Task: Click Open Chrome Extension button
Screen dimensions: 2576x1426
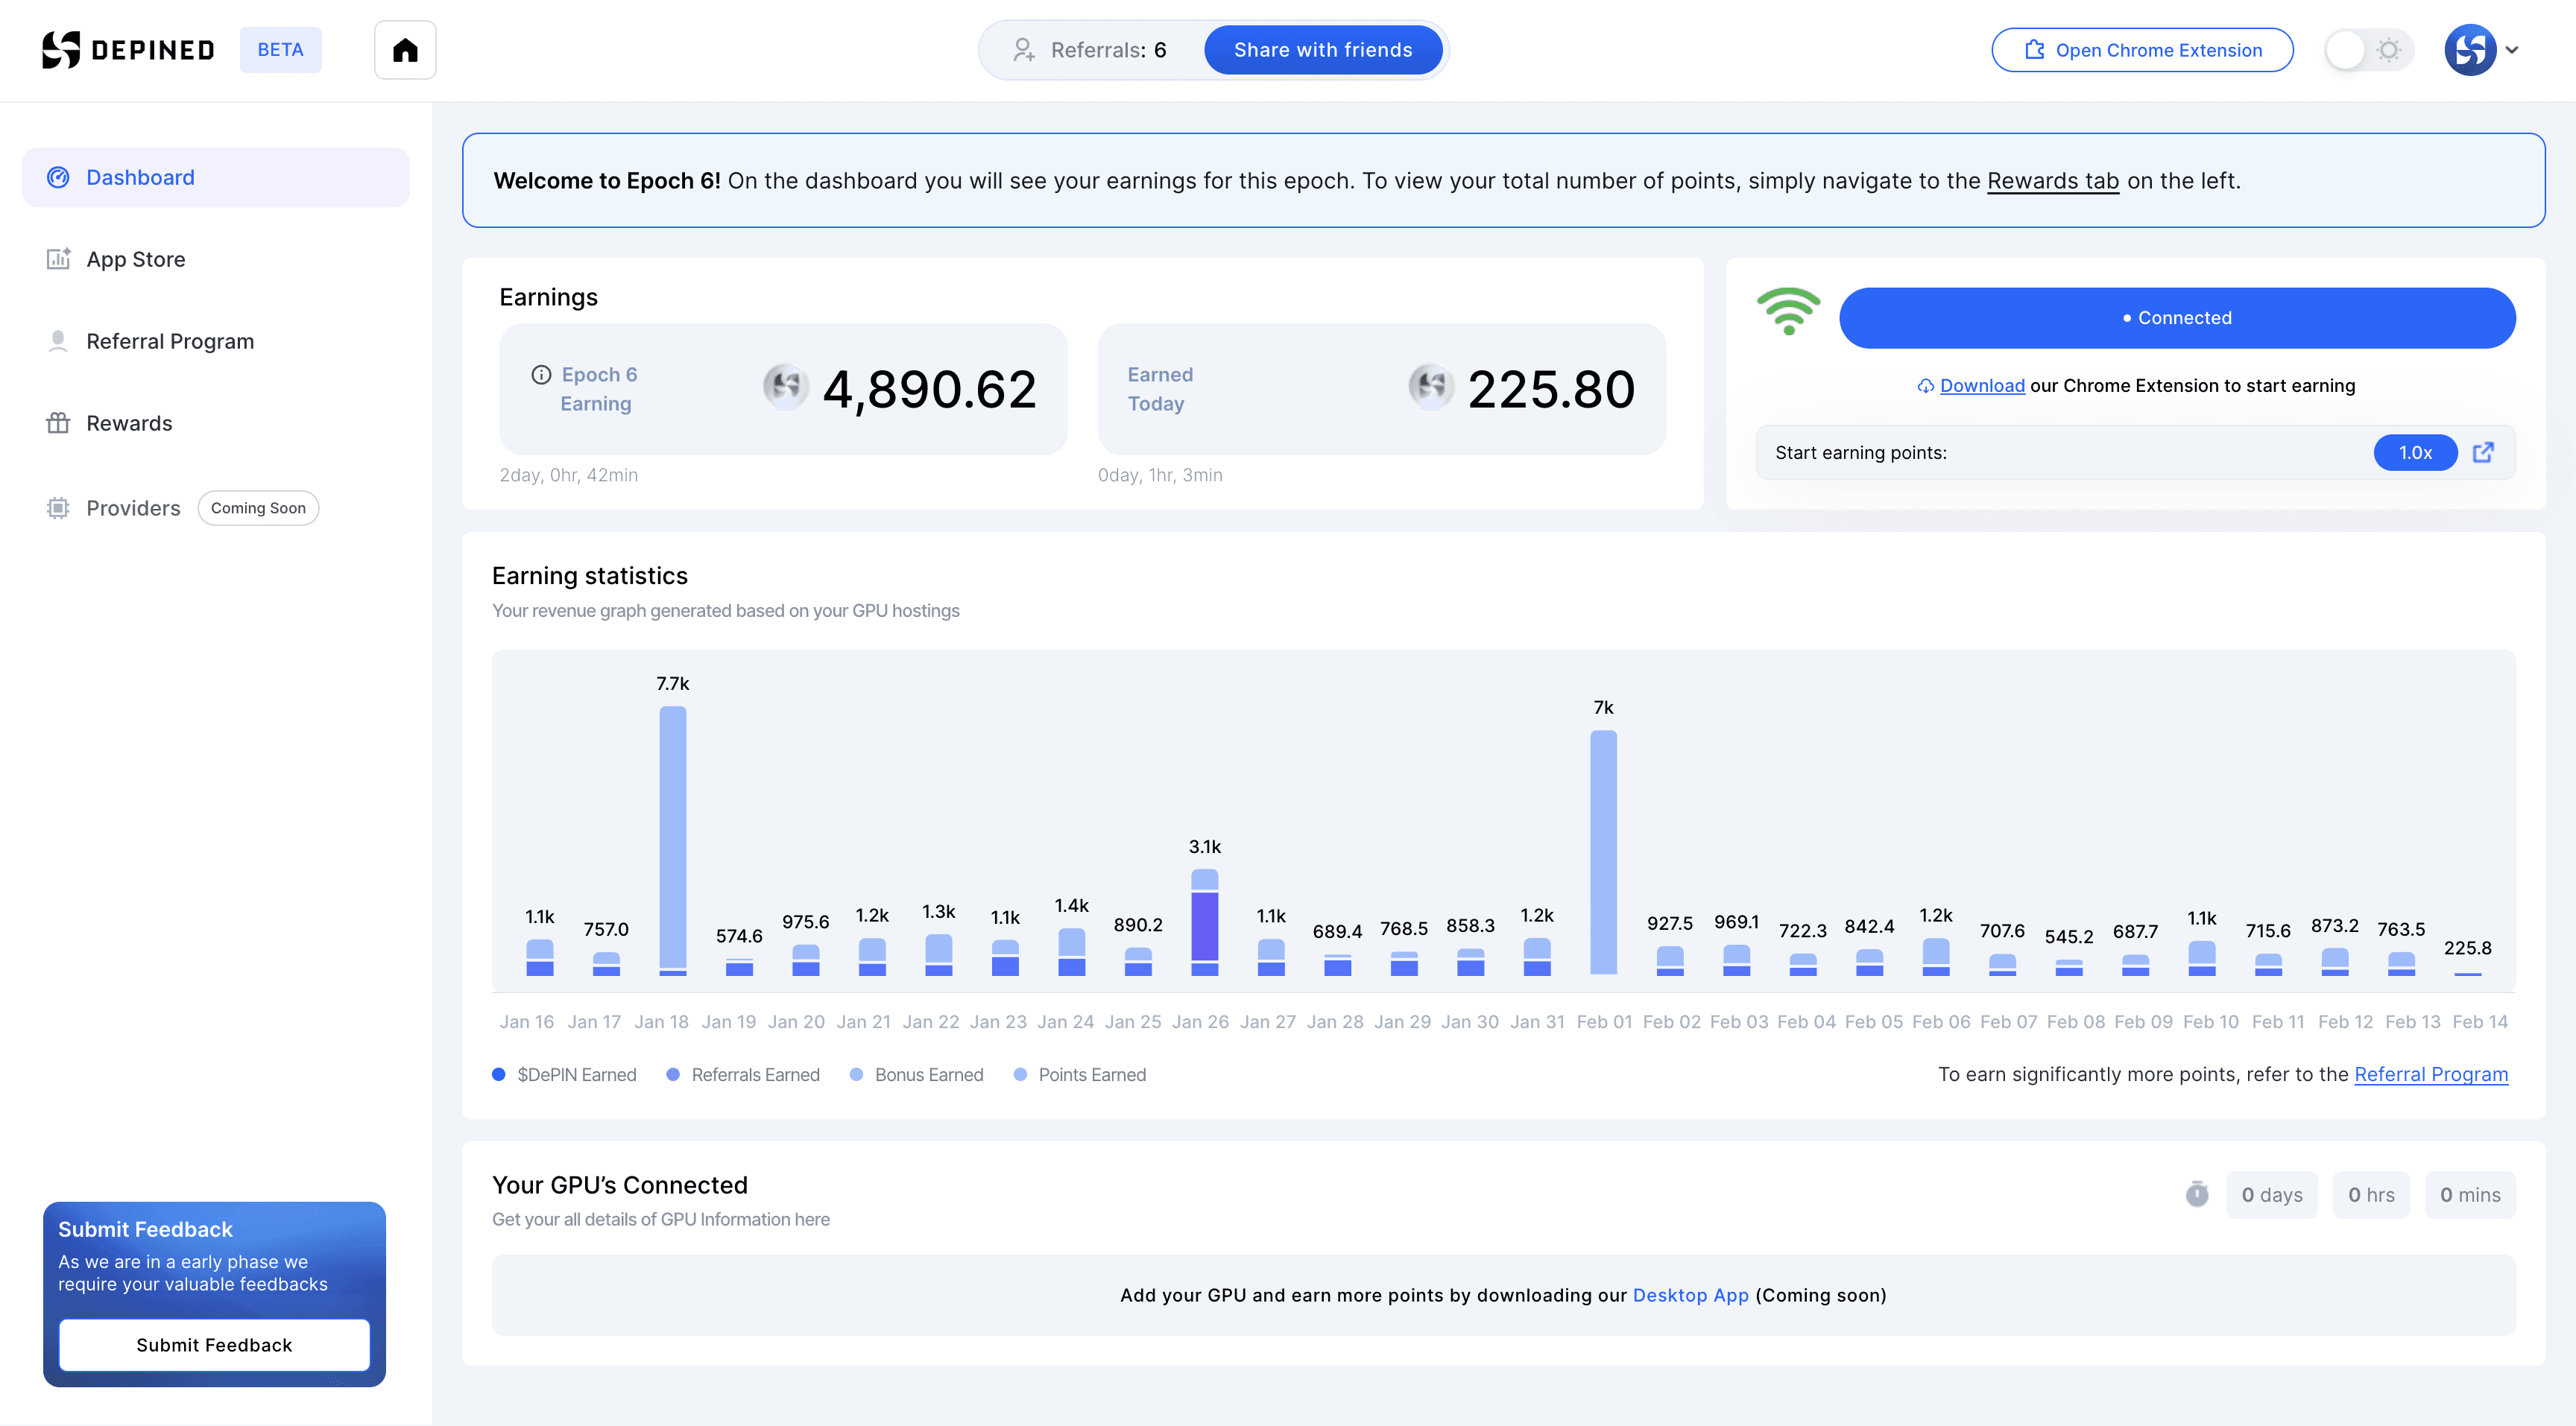Action: coord(2142,50)
